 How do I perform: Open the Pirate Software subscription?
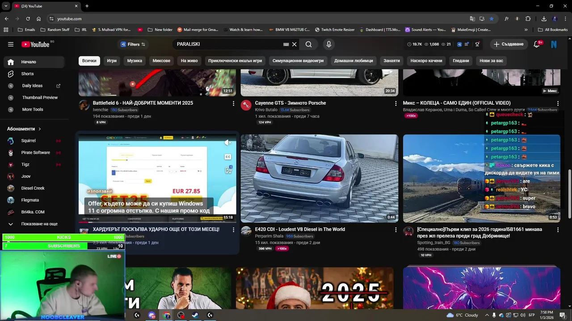click(x=34, y=152)
